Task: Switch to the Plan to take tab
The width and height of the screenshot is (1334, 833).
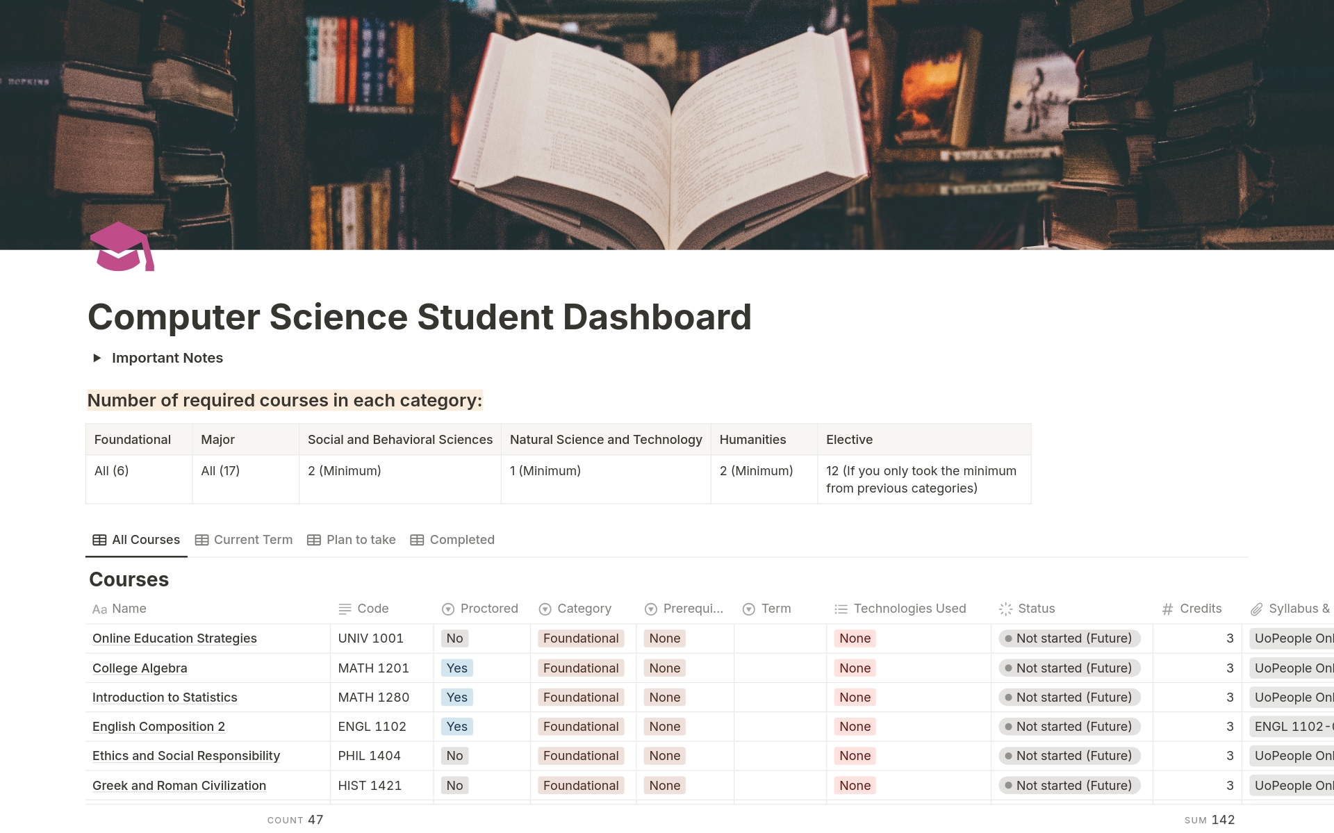Action: [x=352, y=540]
